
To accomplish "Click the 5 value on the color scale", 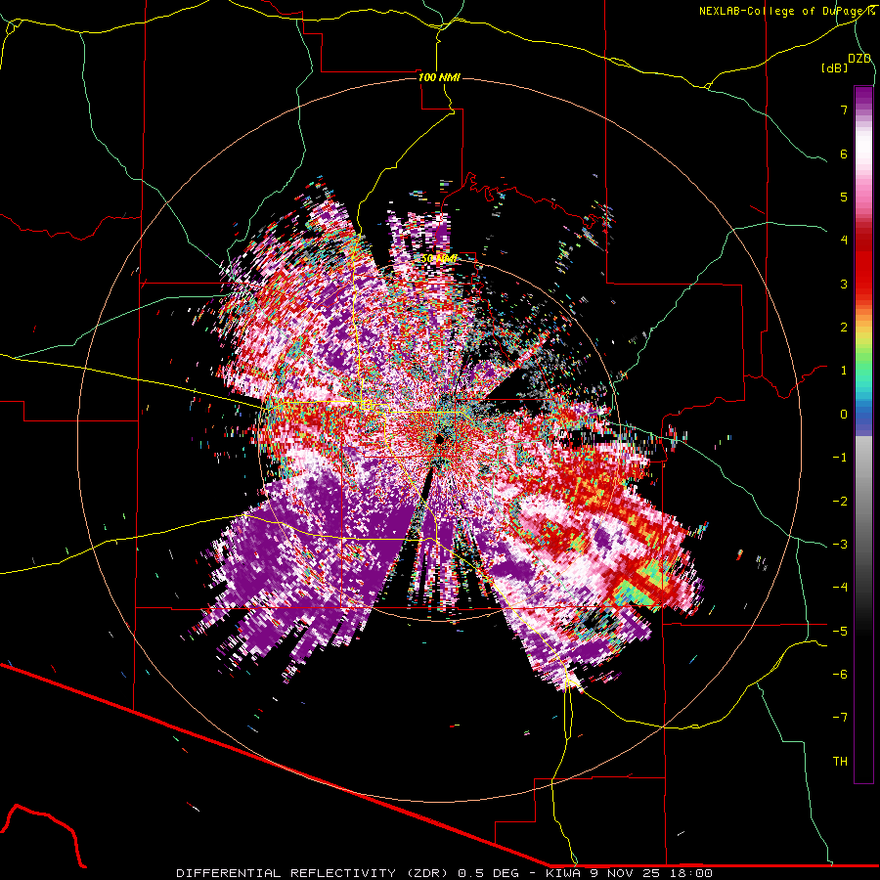I will [x=844, y=197].
